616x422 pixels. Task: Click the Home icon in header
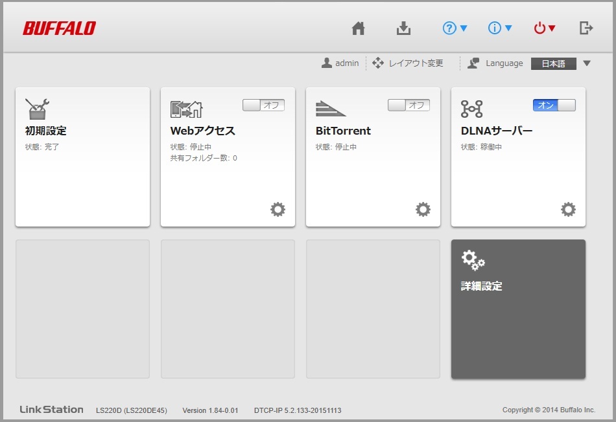pyautogui.click(x=359, y=28)
